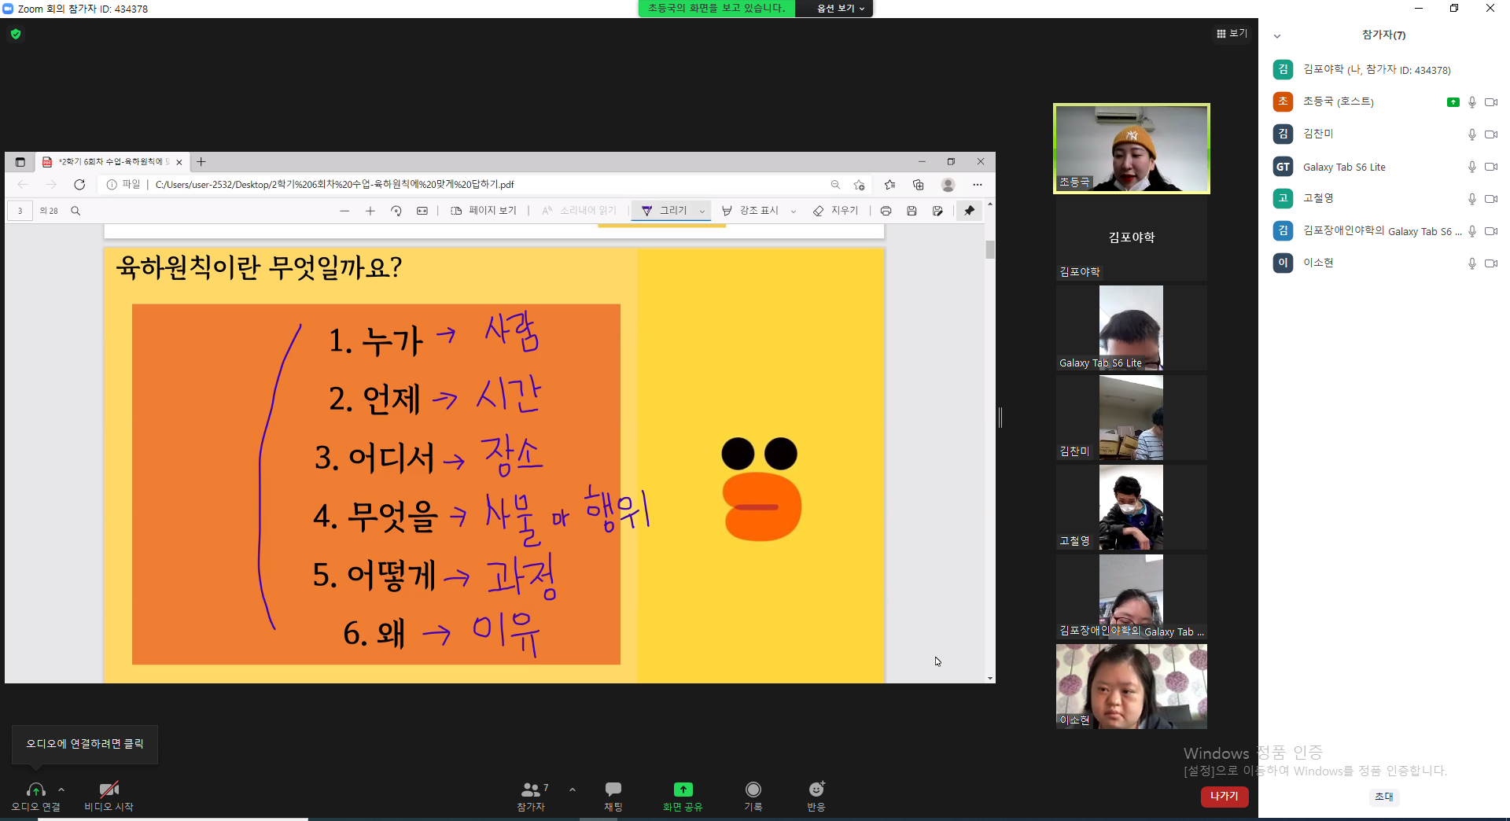This screenshot has height=821, width=1510.
Task: Expand the arrow next to the participants button
Action: pyautogui.click(x=573, y=790)
